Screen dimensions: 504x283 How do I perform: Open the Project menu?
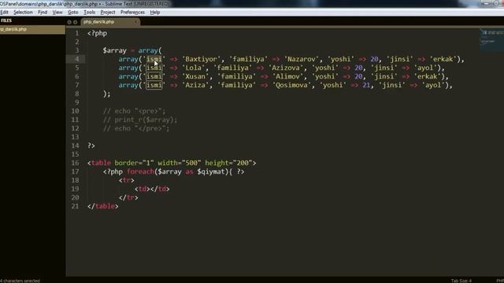pyautogui.click(x=108, y=13)
